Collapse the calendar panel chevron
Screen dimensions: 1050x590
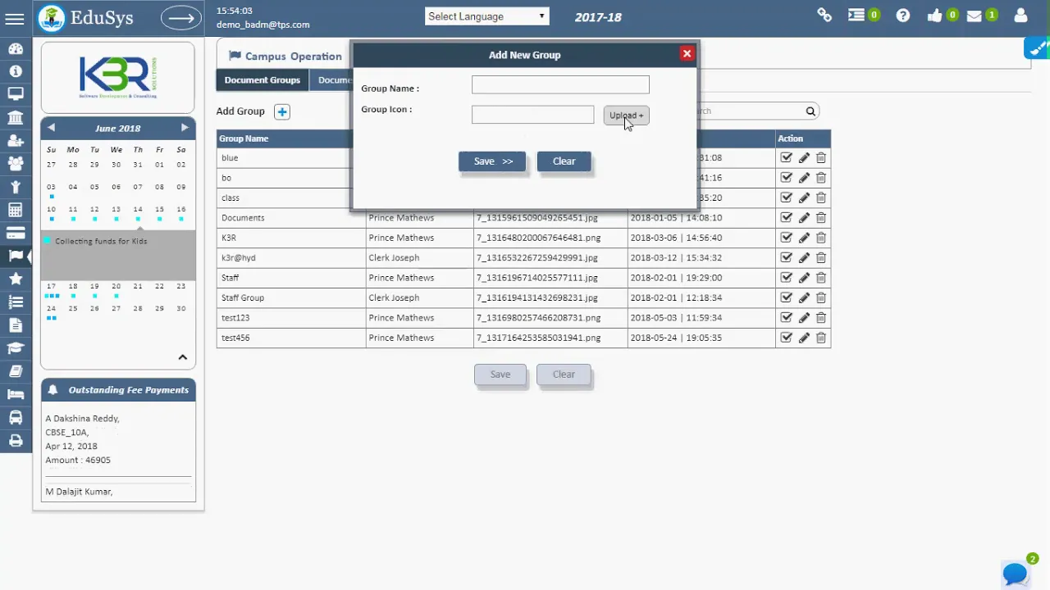pos(183,357)
